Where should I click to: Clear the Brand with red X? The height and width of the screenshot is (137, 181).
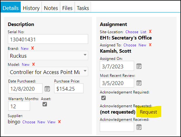tap(32, 48)
